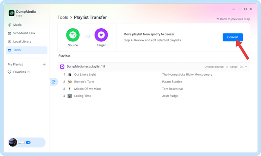Click the sidebar collapse icon
This screenshot has height=156, width=261.
[54, 82]
